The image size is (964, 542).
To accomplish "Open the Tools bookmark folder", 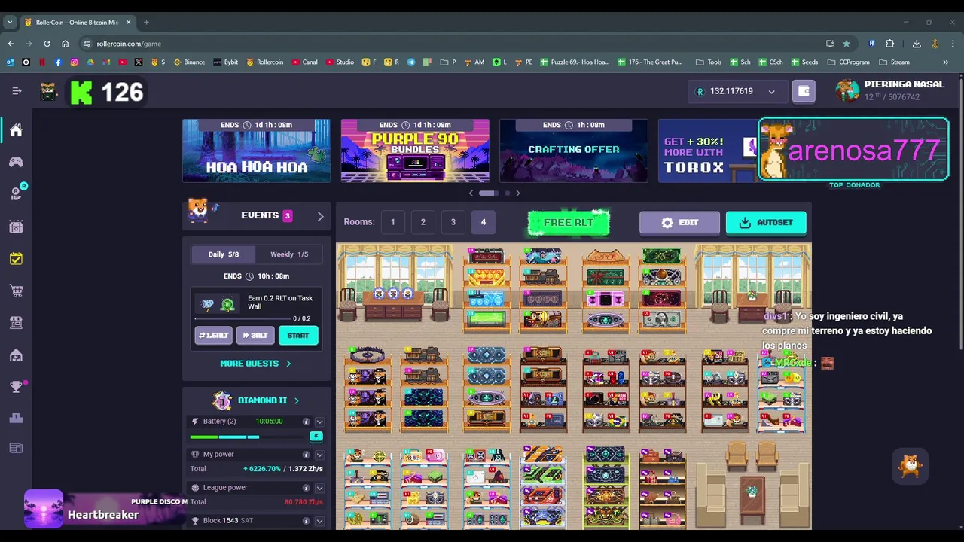I will (709, 62).
